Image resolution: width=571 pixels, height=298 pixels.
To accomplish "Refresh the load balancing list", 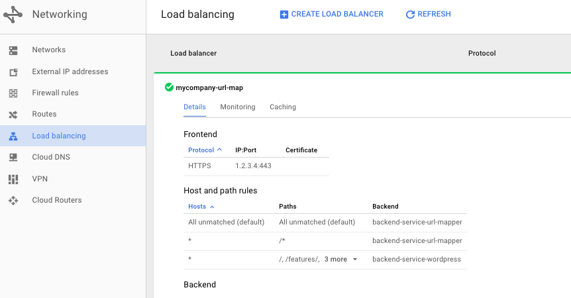I will [428, 14].
